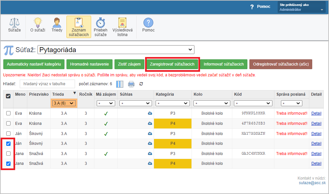Toggle the select-all checkbox in the table header
Viewport: 329px width, 194px height.
[8, 96]
